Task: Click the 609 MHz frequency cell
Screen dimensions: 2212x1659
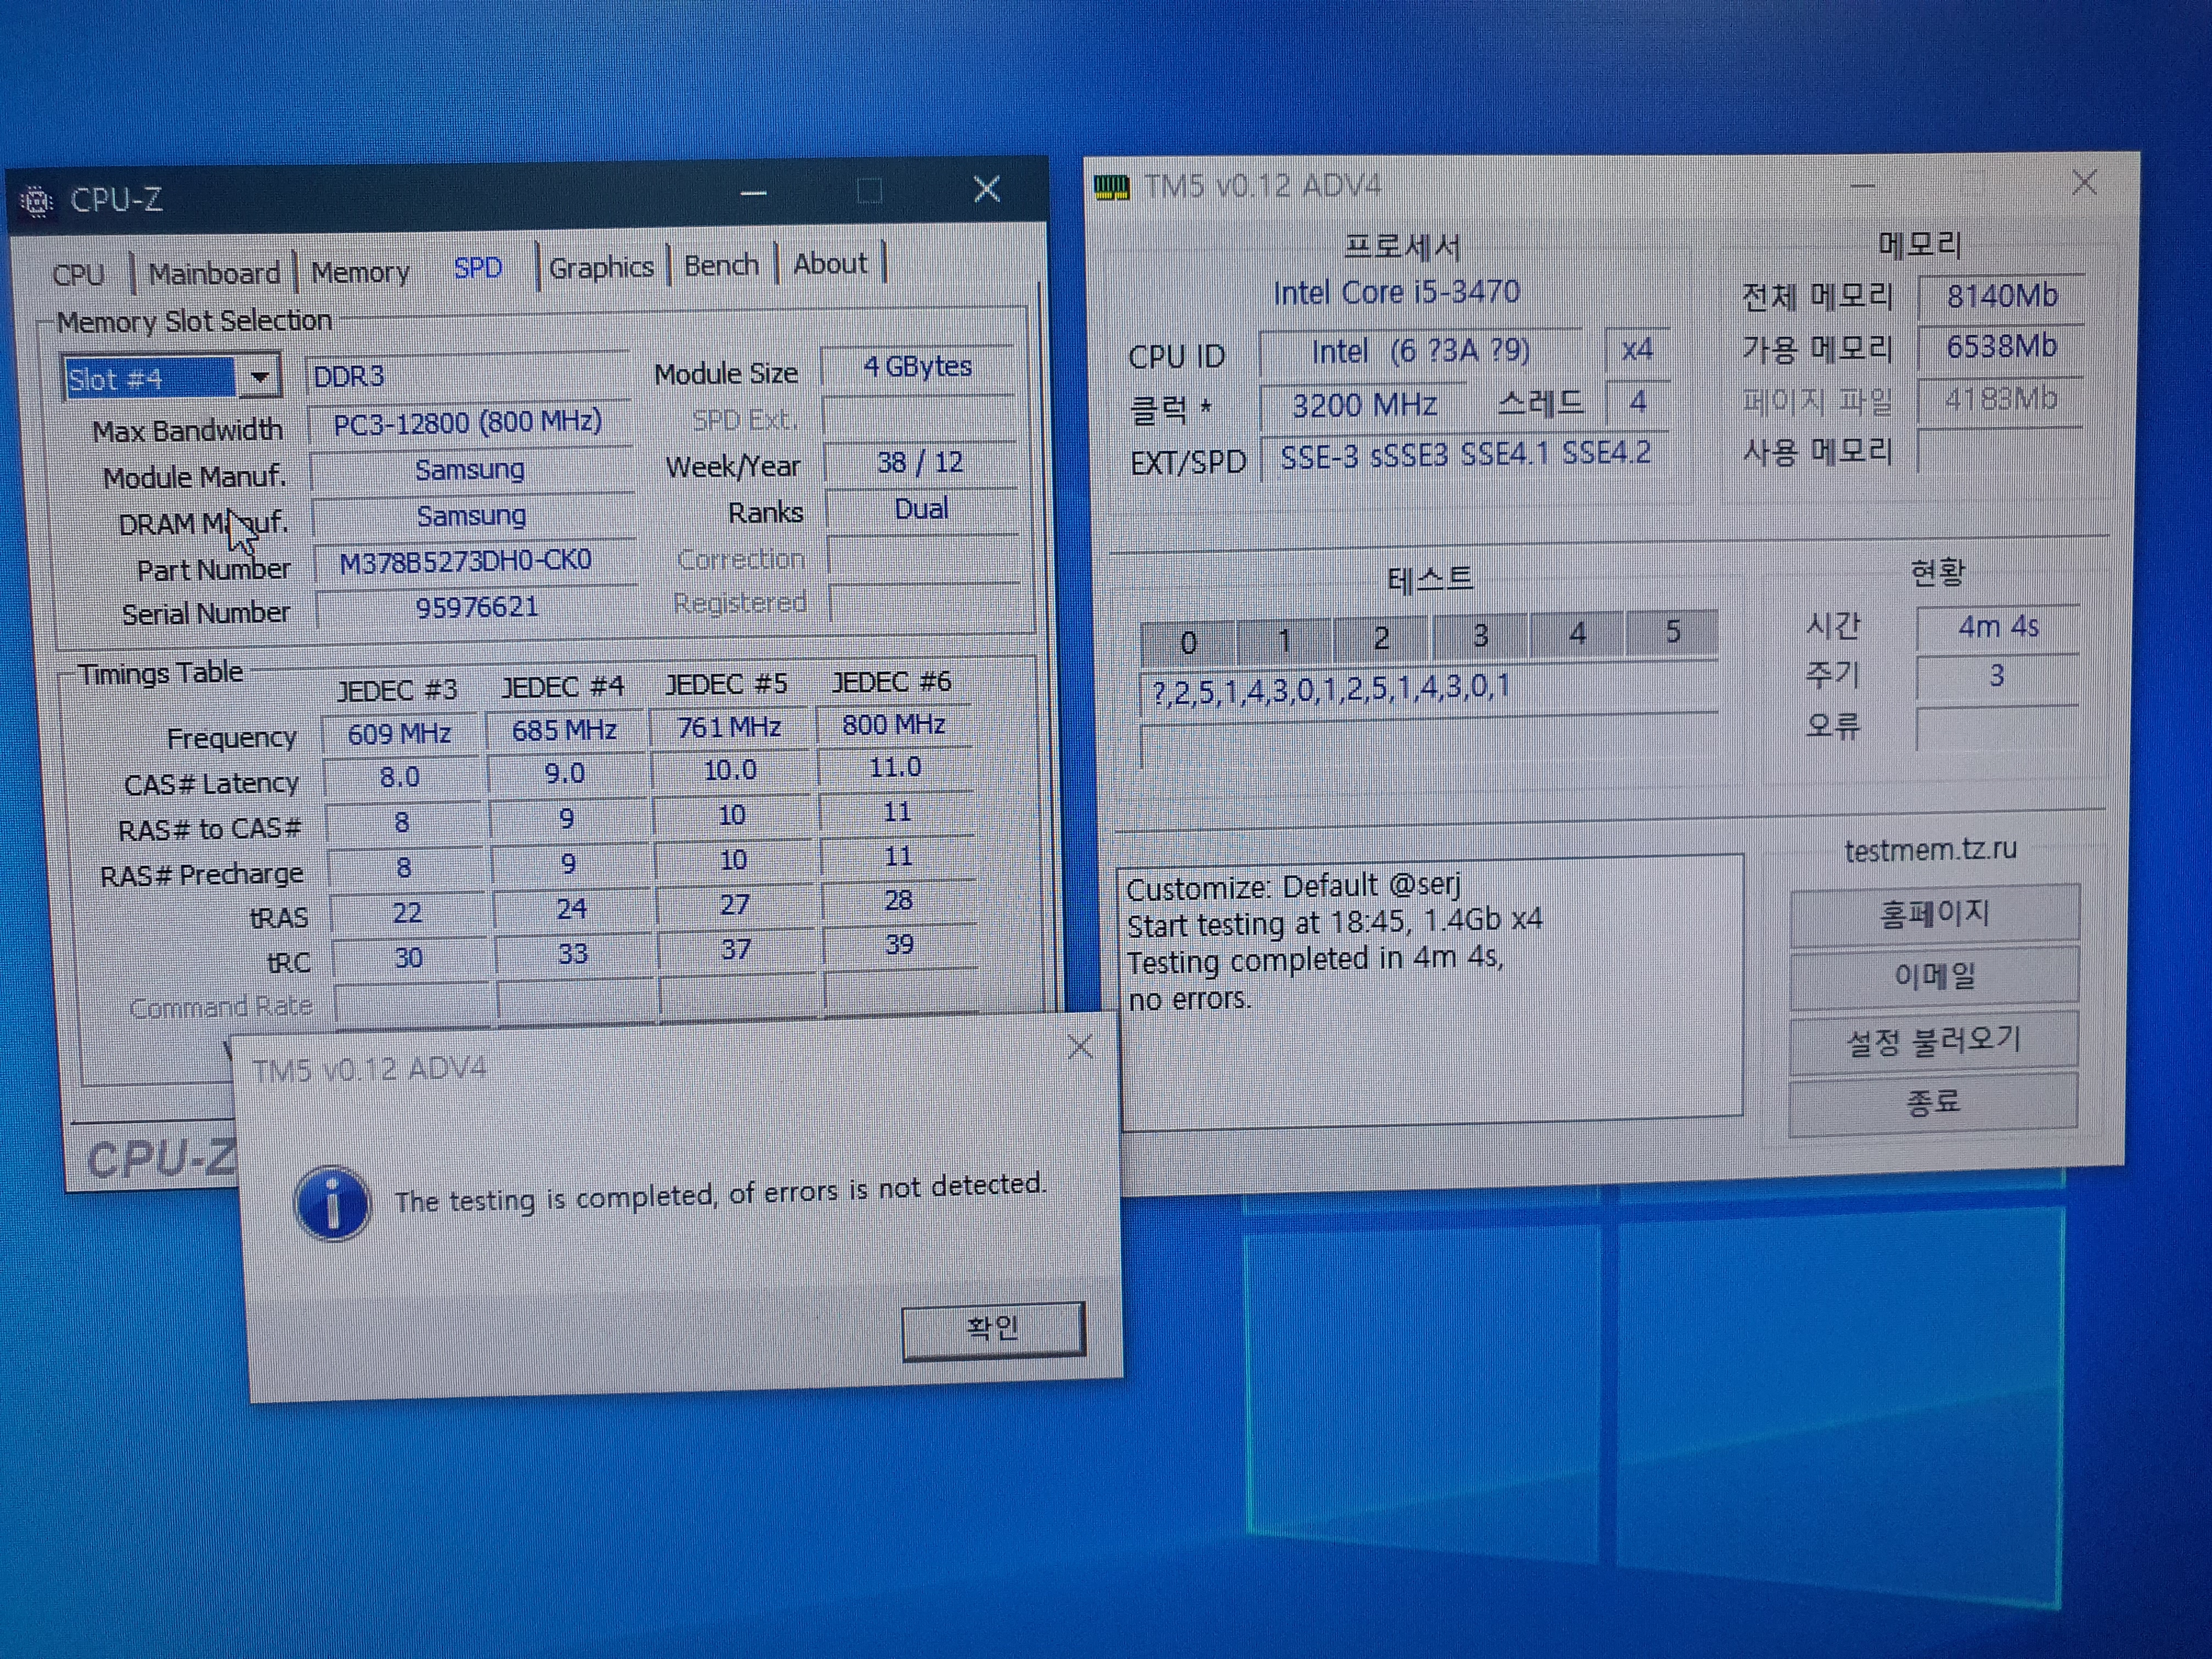Action: click(x=400, y=734)
